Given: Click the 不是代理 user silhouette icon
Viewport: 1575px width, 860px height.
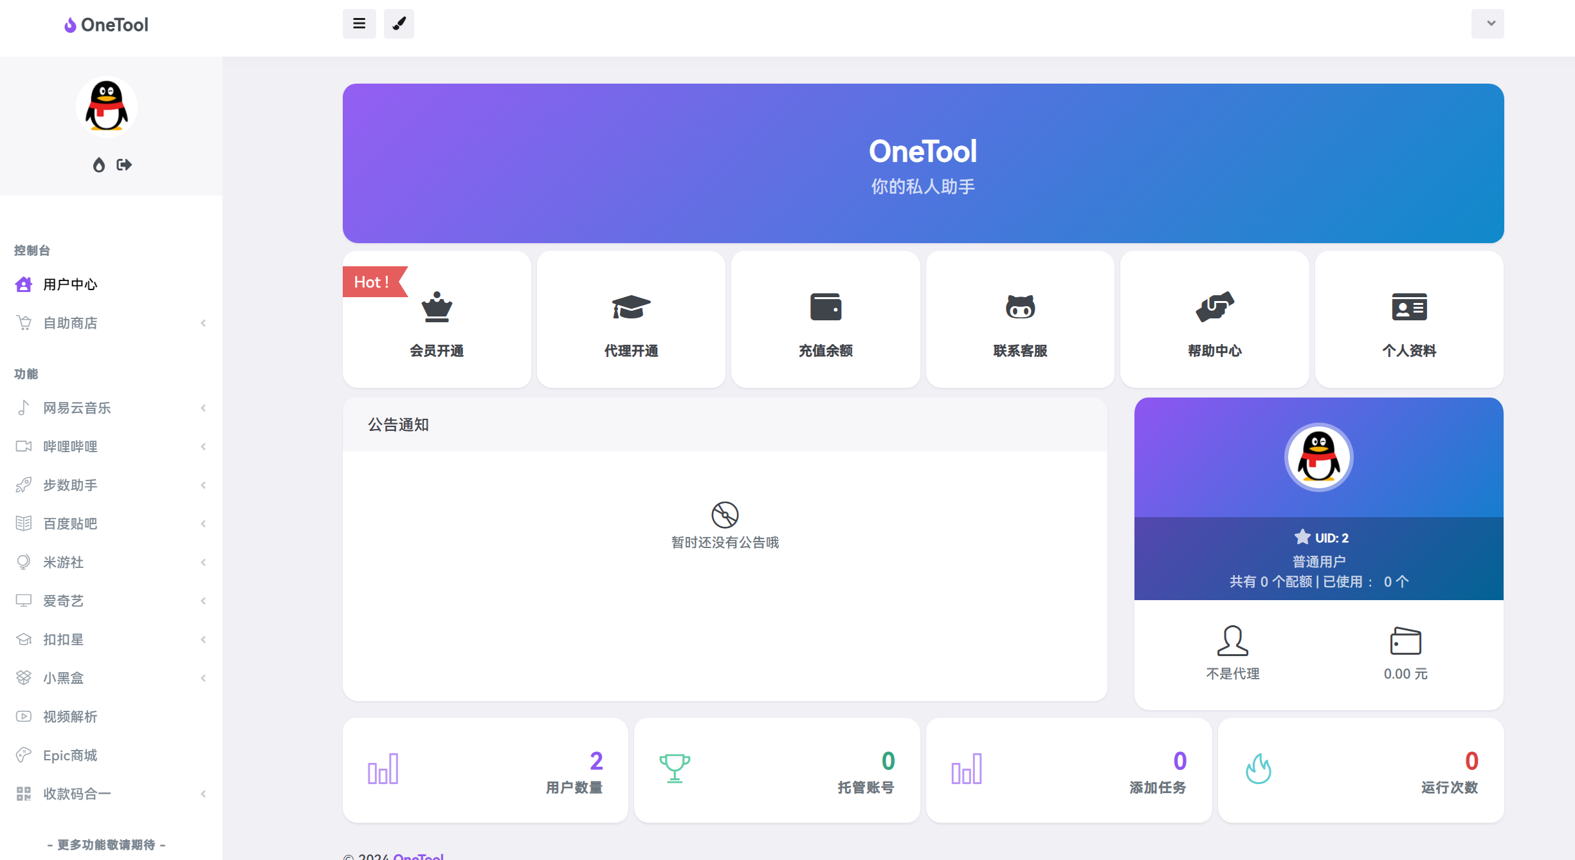Looking at the screenshot, I should [1232, 641].
